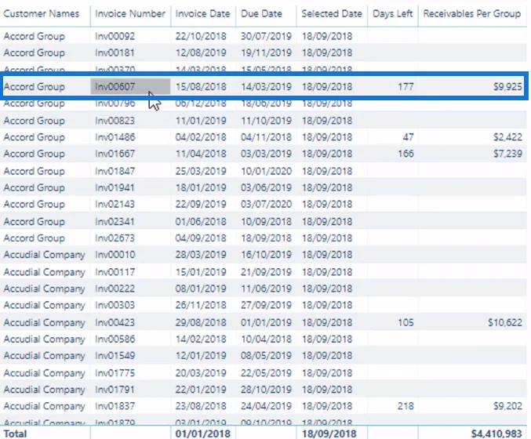Click invoice date 15/08/2018
531x439 pixels.
pos(201,87)
